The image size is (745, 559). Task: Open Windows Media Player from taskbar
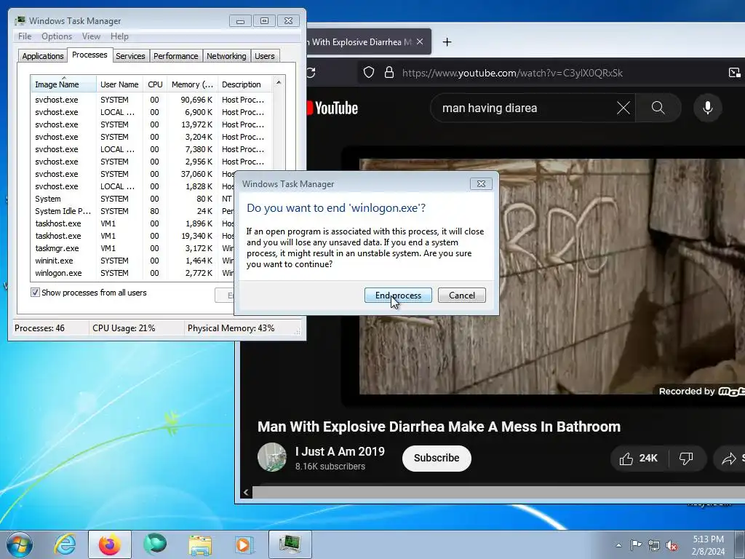(245, 544)
